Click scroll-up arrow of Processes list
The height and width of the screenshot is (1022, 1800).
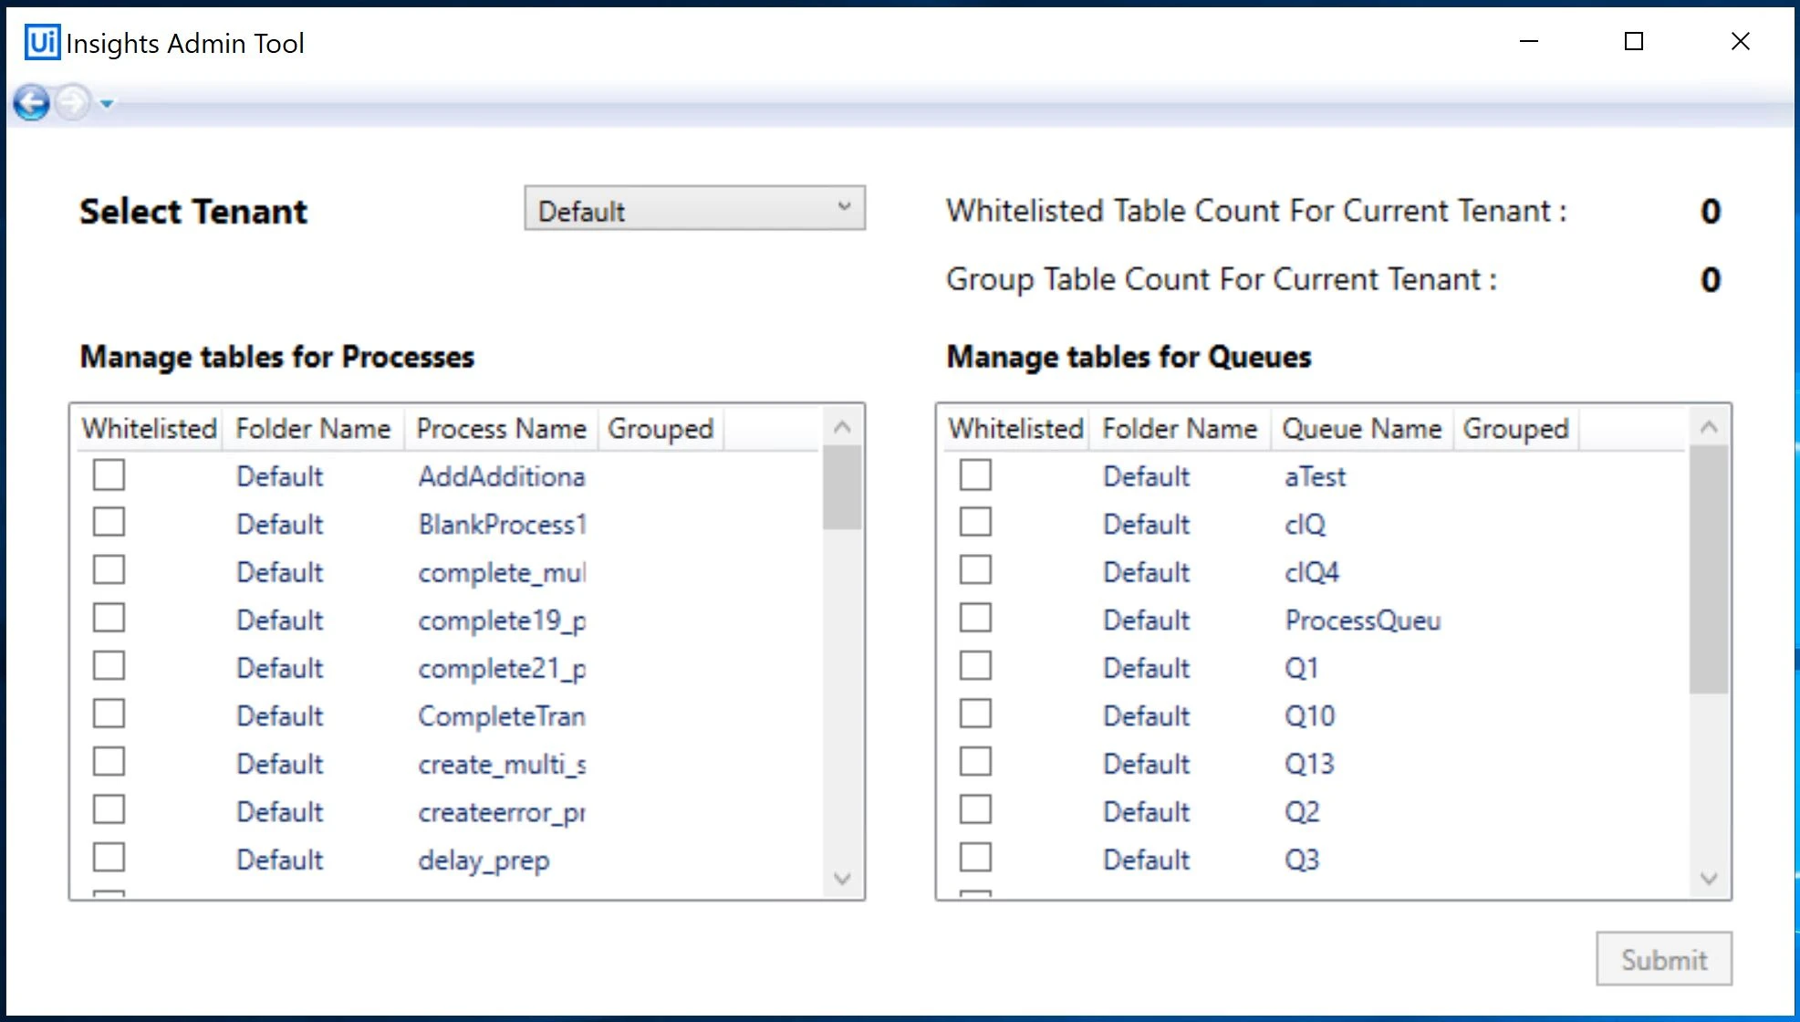(x=842, y=426)
